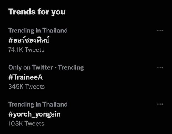Click the 345K number under #TraineeA

pyautogui.click(x=16, y=87)
